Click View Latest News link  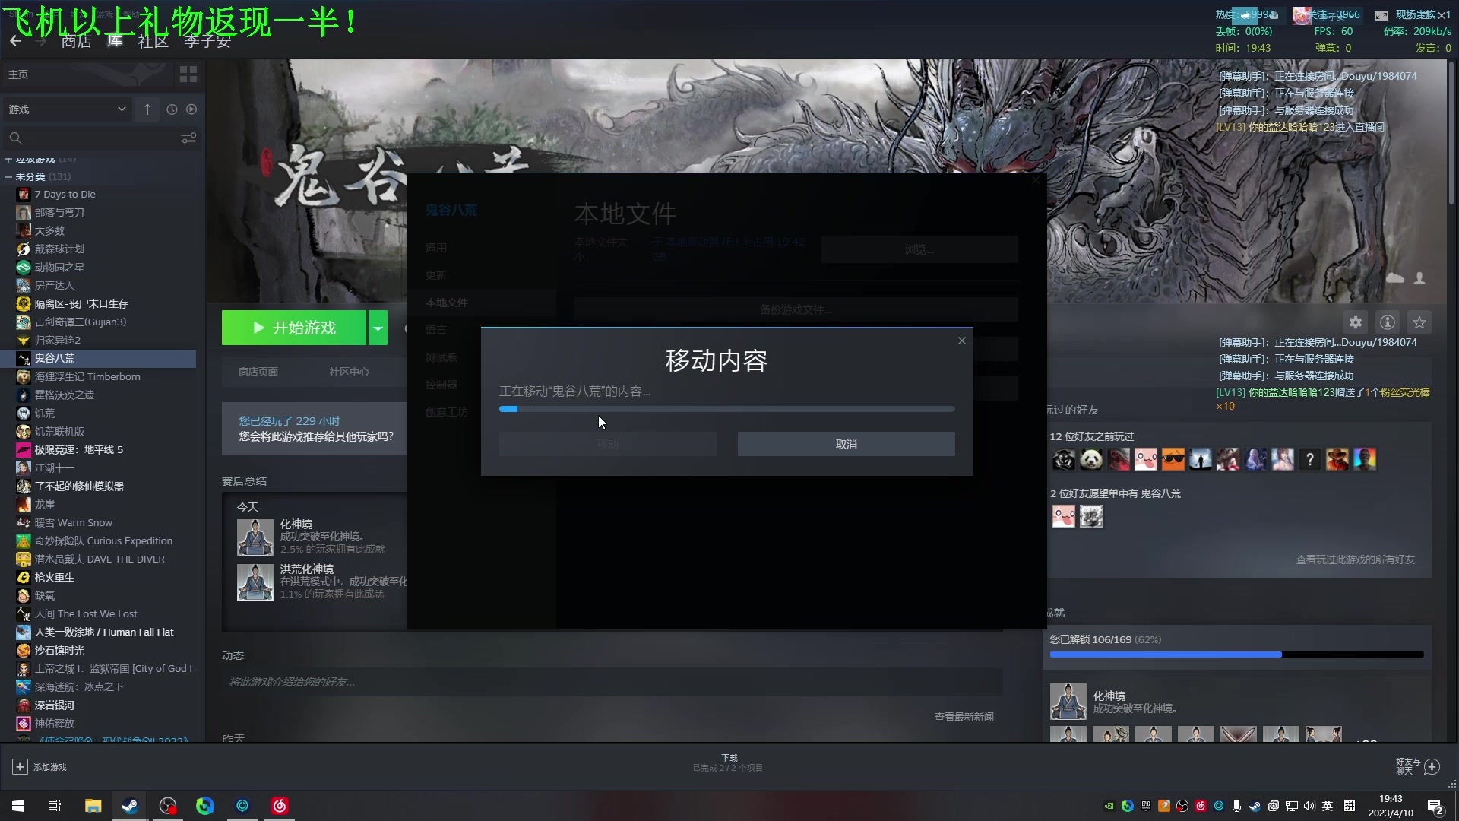pos(964,717)
